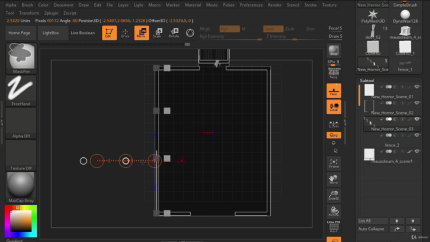Adjust the Rgb Intensity slider
Image resolution: width=430 pixels, height=242 pixels.
coord(230,37)
